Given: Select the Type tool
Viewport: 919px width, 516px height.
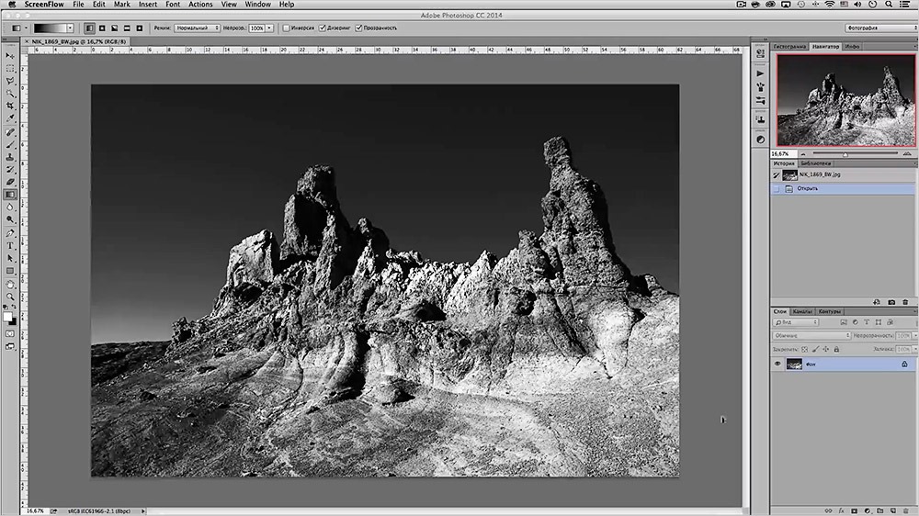Looking at the screenshot, I should [x=10, y=245].
